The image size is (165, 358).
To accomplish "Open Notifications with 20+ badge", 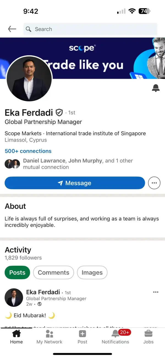I will [x=116, y=337].
